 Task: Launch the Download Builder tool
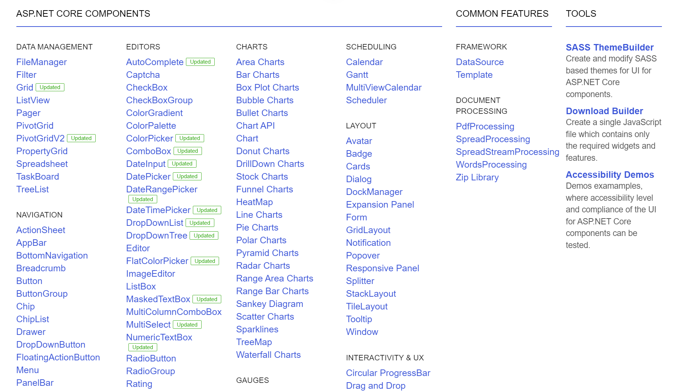tap(604, 111)
